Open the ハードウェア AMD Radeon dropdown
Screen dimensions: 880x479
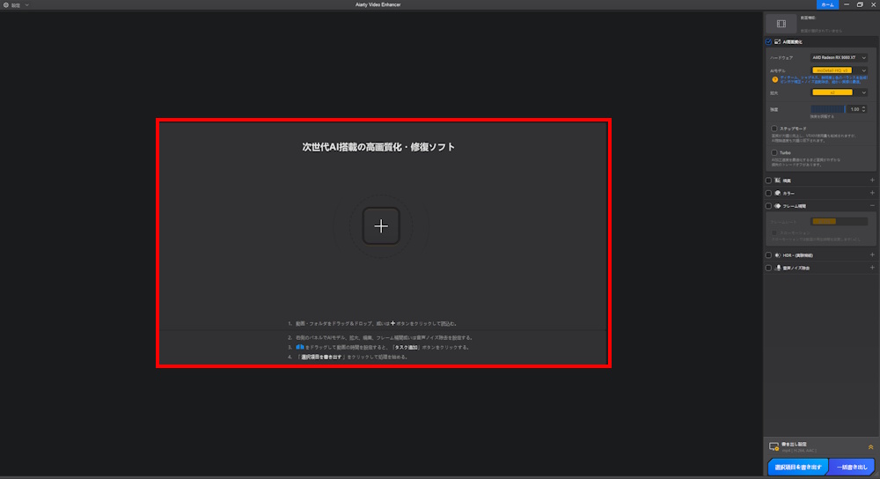coord(839,58)
